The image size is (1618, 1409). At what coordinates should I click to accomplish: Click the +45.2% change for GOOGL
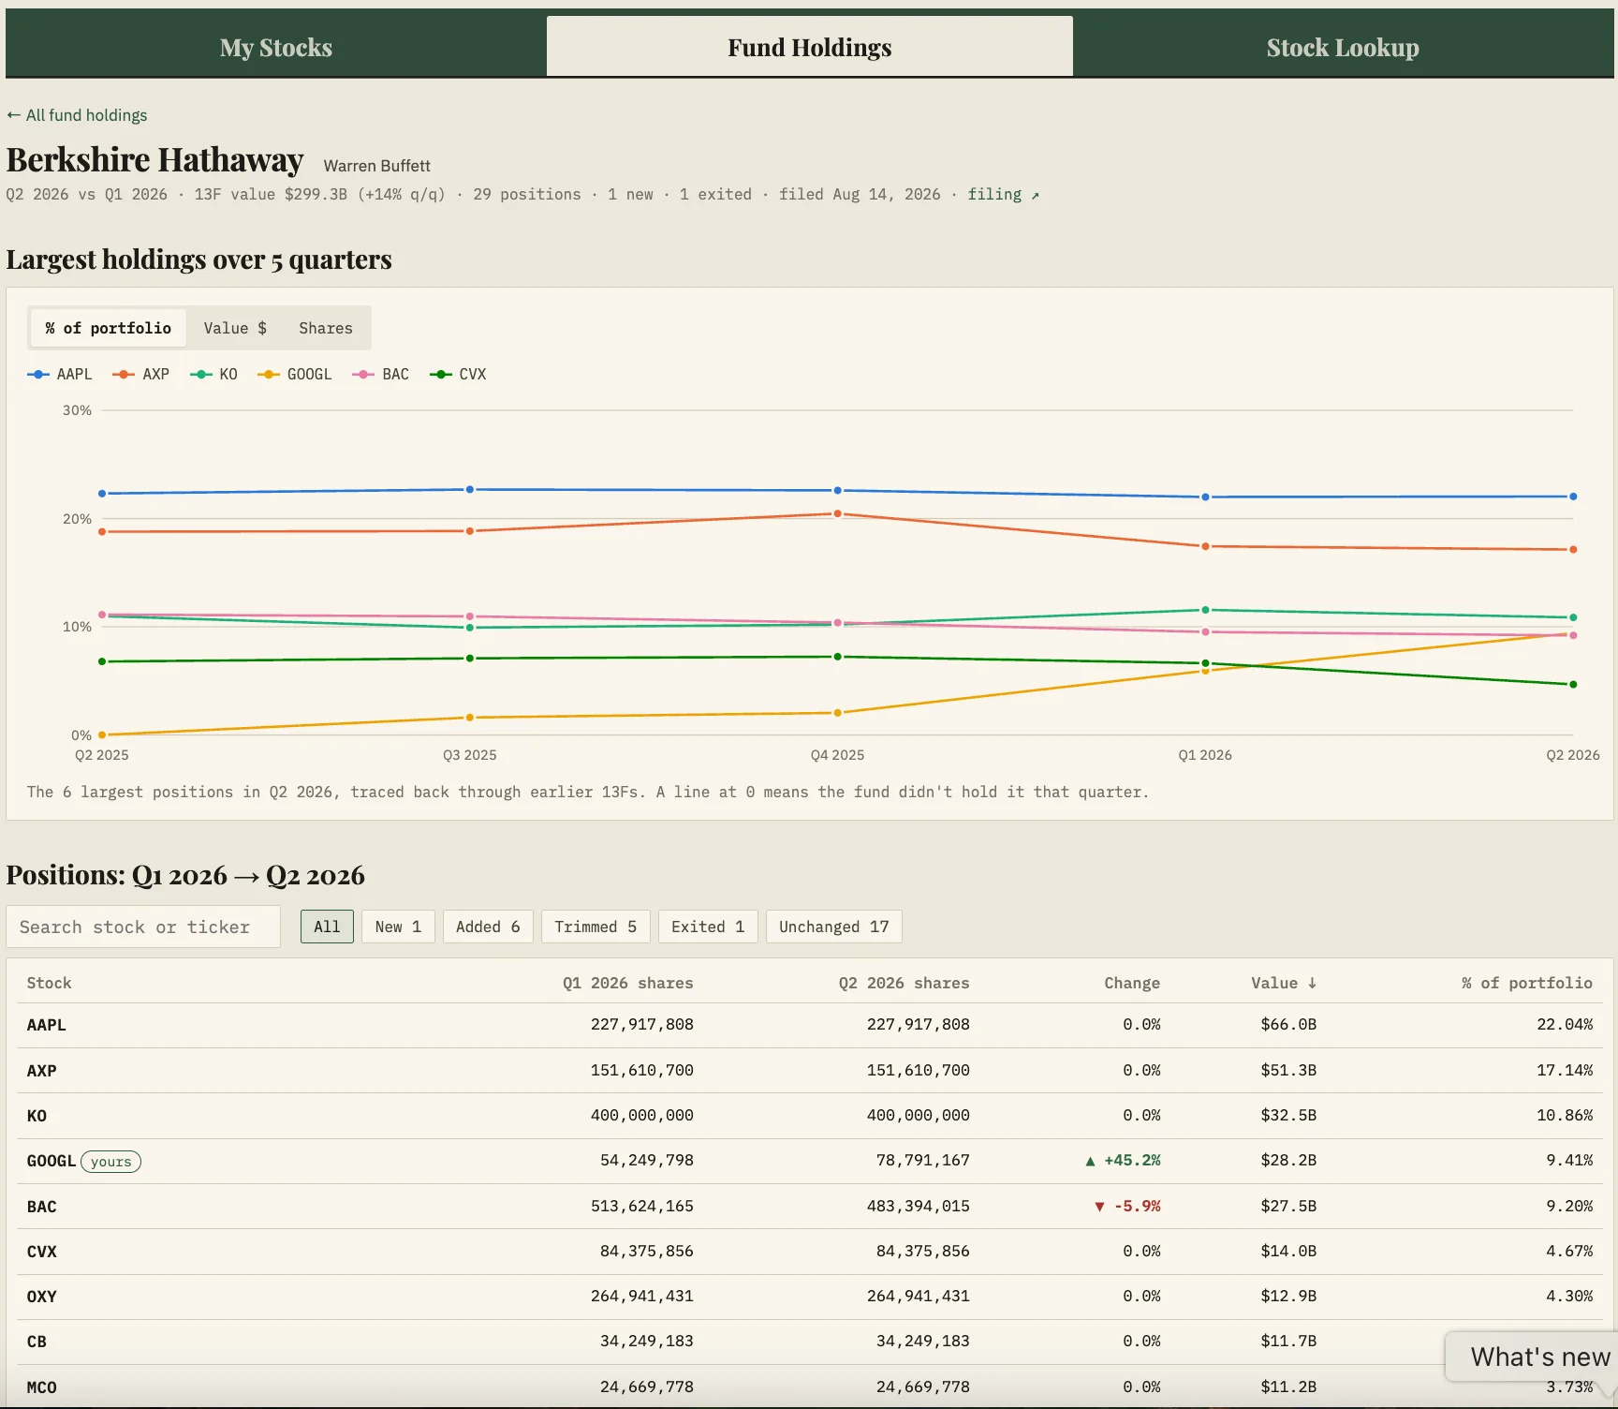(1123, 1161)
